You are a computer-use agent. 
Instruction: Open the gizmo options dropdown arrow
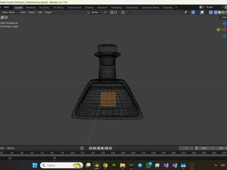(197, 12)
